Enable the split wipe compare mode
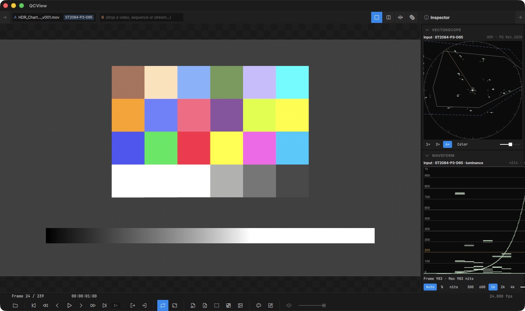The image size is (525, 311). [x=400, y=17]
